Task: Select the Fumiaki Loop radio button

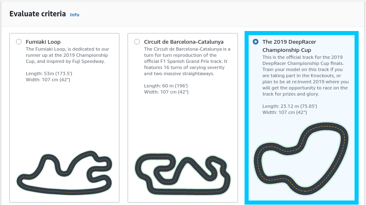Action: 18,42
